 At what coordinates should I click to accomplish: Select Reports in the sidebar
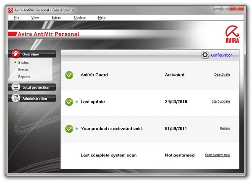(24, 77)
